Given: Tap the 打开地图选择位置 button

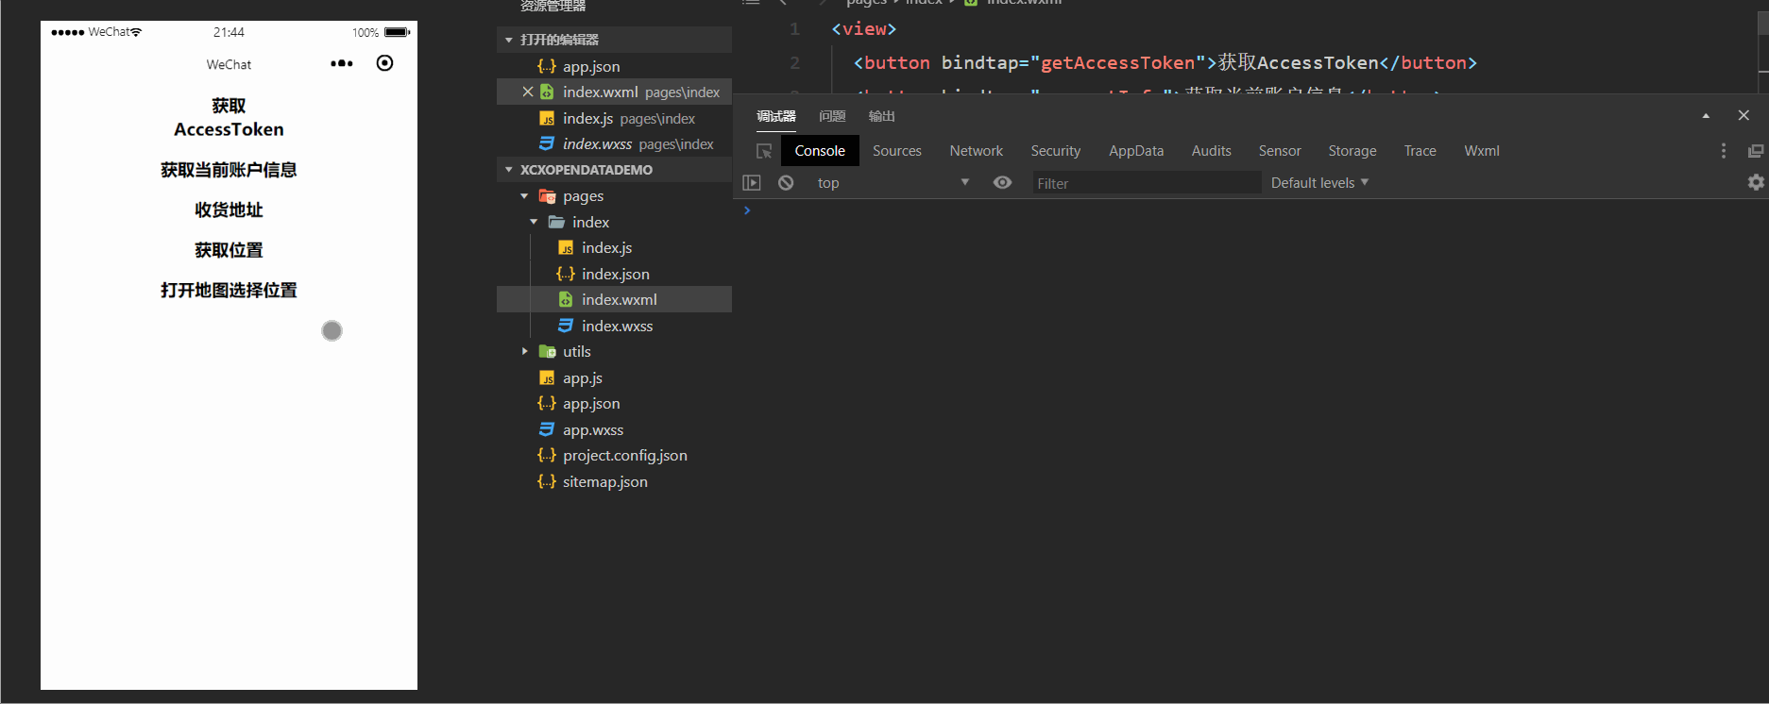Looking at the screenshot, I should click(x=229, y=290).
